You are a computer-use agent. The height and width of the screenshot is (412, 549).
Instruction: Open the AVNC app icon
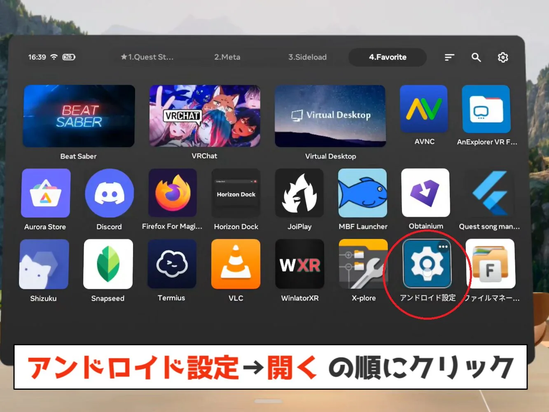point(424,109)
